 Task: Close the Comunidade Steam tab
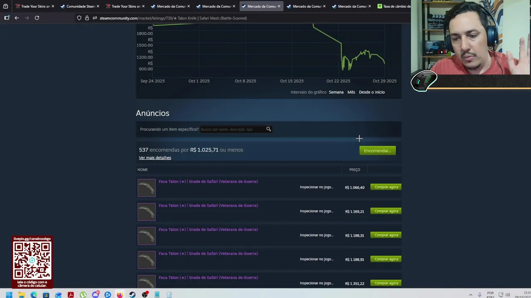pos(98,6)
